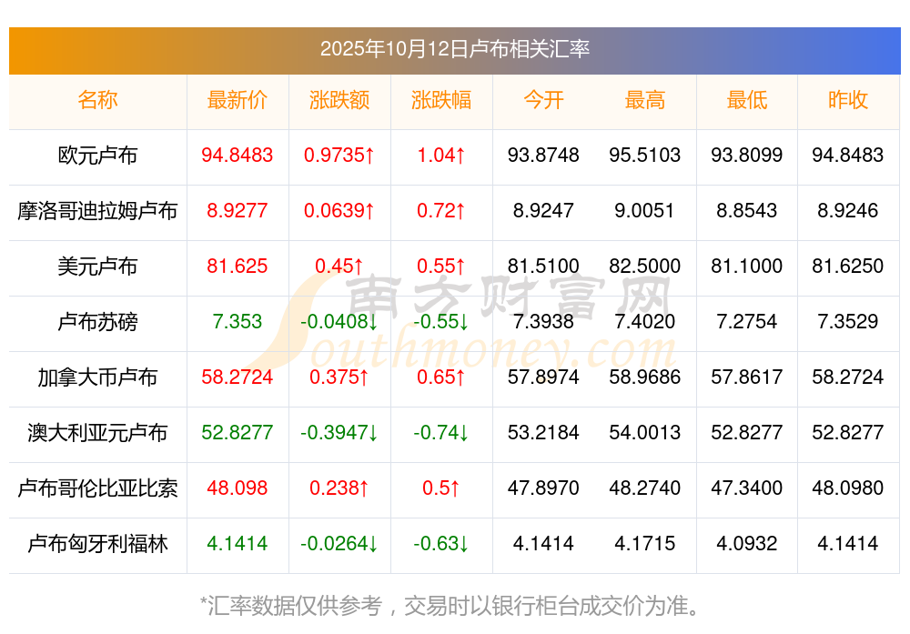The height and width of the screenshot is (634, 910).
Task: Click the row name '卢布哥伦比亚比索'
Action: coord(97,488)
